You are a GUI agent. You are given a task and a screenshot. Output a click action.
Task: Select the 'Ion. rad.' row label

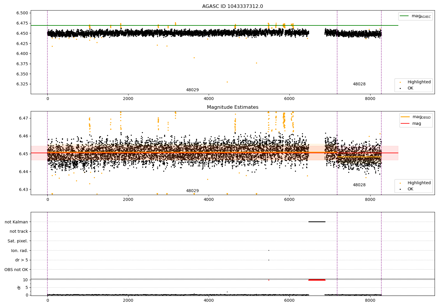point(20,251)
